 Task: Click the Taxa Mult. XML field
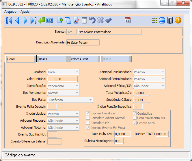click(x=123, y=134)
